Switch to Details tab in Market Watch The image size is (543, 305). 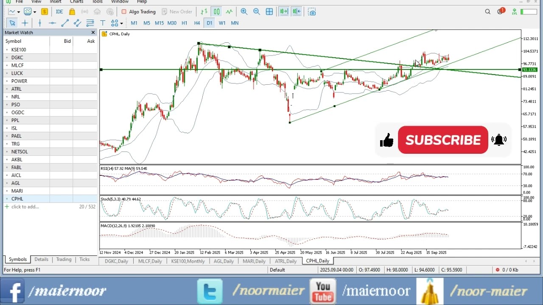(x=41, y=259)
